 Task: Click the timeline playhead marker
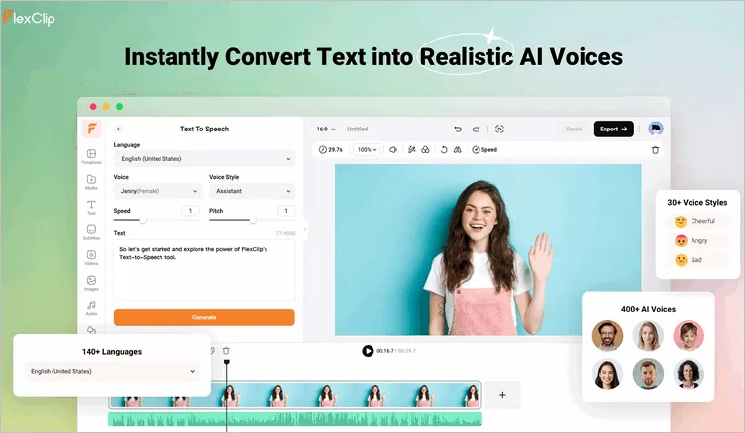click(x=227, y=362)
